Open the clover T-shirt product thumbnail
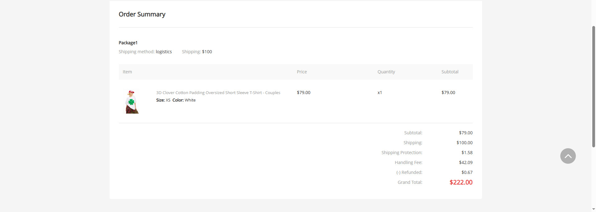Viewport: 596px width, 212px height. click(x=132, y=102)
